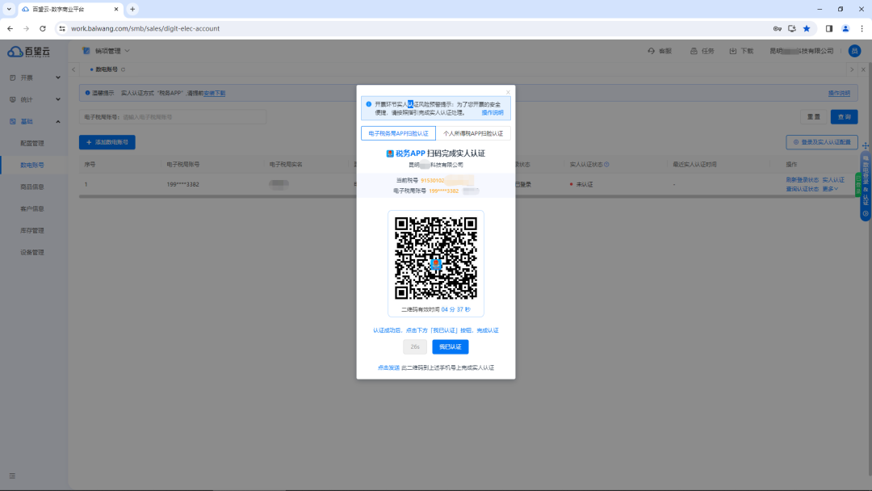
Task: Close page tabs with X at right
Action: [x=863, y=69]
